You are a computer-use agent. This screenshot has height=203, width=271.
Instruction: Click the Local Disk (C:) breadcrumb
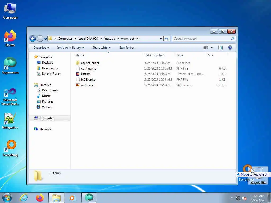(88, 39)
